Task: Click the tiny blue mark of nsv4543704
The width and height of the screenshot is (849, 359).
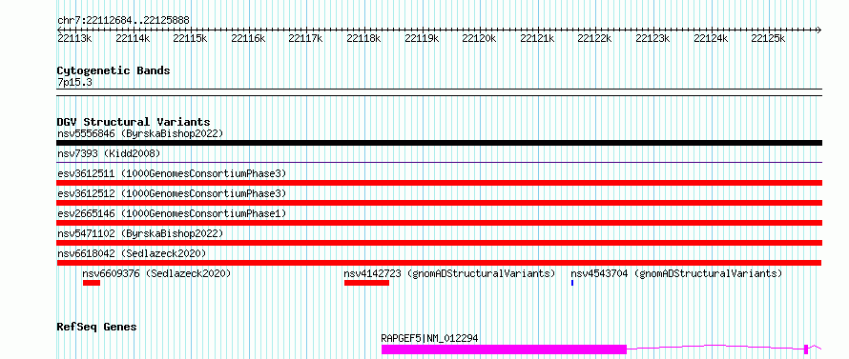Action: [x=572, y=283]
